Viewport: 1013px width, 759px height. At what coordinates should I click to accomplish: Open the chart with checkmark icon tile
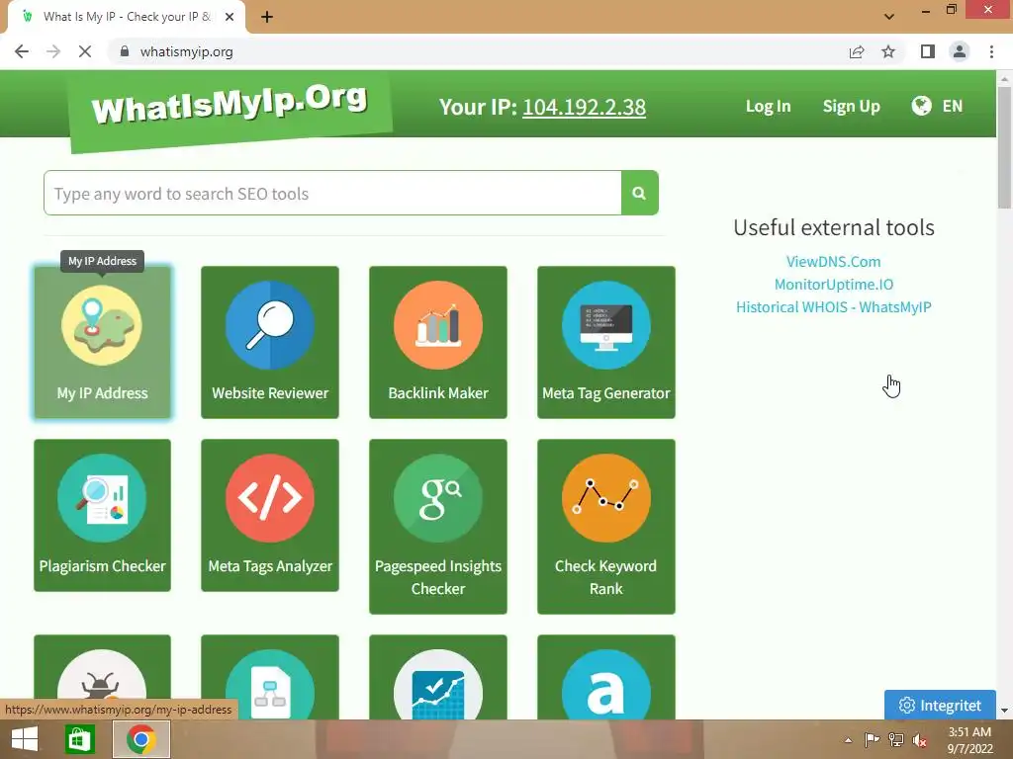click(438, 678)
